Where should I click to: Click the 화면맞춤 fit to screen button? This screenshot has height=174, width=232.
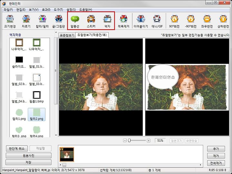(192, 140)
